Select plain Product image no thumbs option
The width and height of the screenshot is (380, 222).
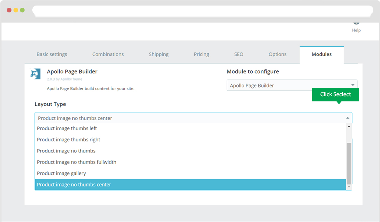pos(190,151)
